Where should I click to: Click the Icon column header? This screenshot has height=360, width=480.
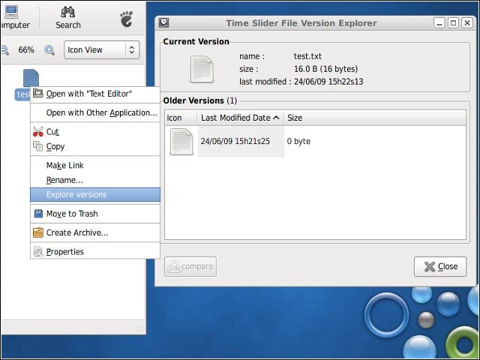(181, 118)
